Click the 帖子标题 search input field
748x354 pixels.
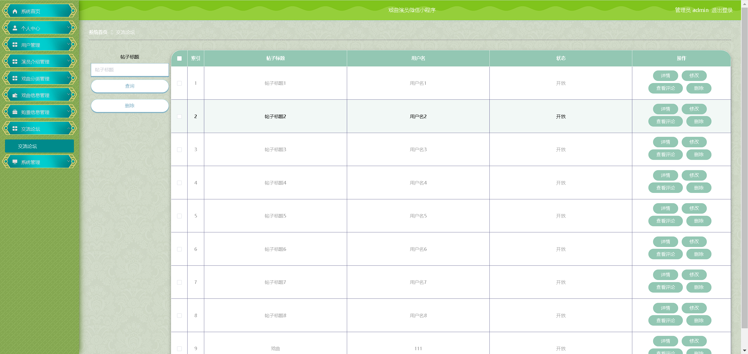pyautogui.click(x=130, y=70)
